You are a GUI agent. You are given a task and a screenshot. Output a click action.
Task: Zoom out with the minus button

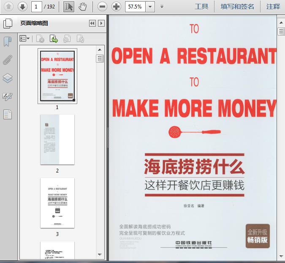[x=102, y=6]
